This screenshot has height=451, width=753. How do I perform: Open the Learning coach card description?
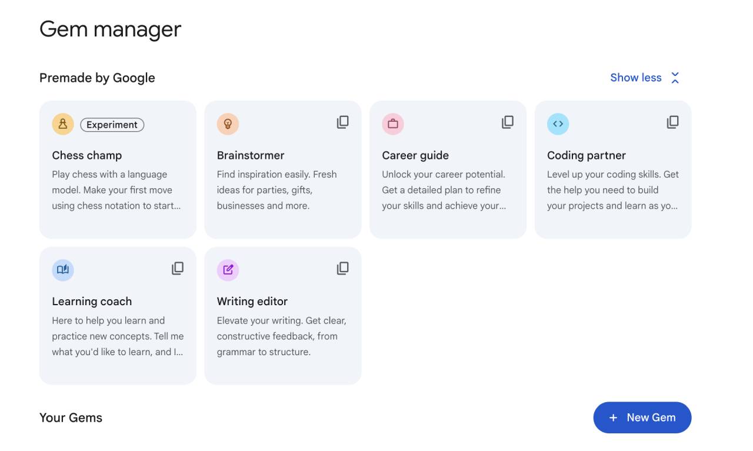118,336
